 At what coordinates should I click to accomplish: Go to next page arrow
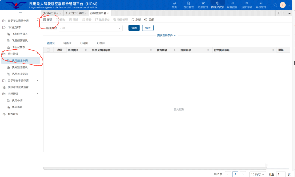click(x=243, y=174)
